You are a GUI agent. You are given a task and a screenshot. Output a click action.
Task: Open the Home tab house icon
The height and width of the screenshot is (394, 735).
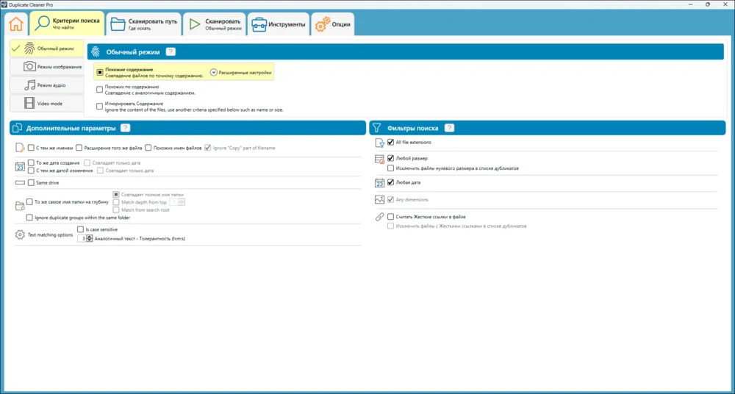click(x=16, y=24)
